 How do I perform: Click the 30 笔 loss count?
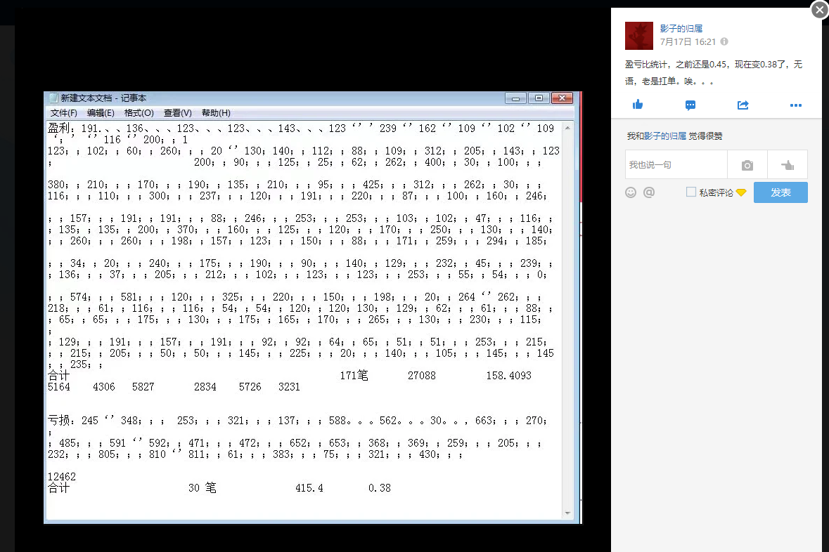(x=202, y=487)
